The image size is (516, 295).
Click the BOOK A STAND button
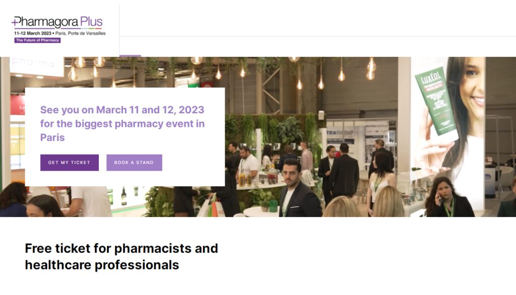point(133,163)
